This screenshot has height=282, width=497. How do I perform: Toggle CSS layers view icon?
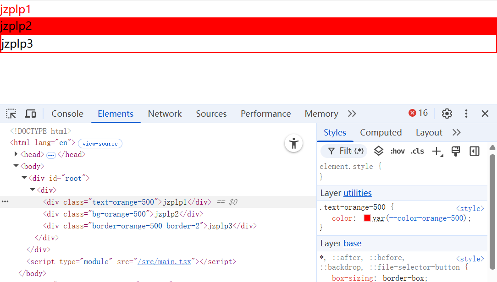point(378,151)
